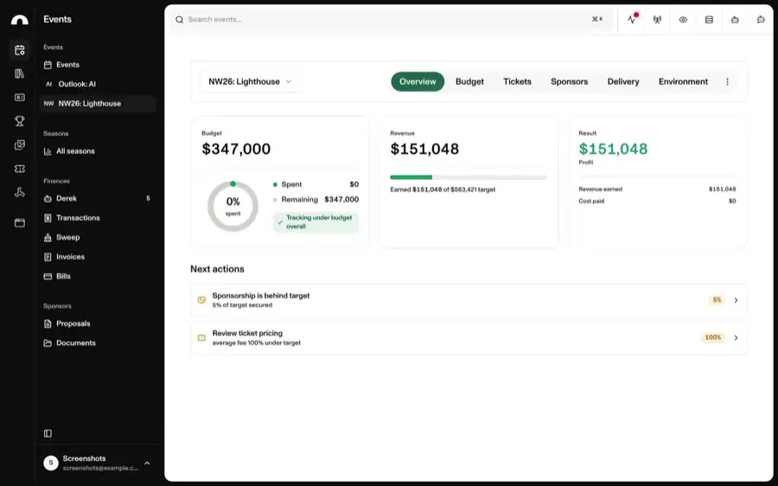Click the sponsorship handshake warning icon
Viewport: 778px width, 486px height.
[x=201, y=300]
